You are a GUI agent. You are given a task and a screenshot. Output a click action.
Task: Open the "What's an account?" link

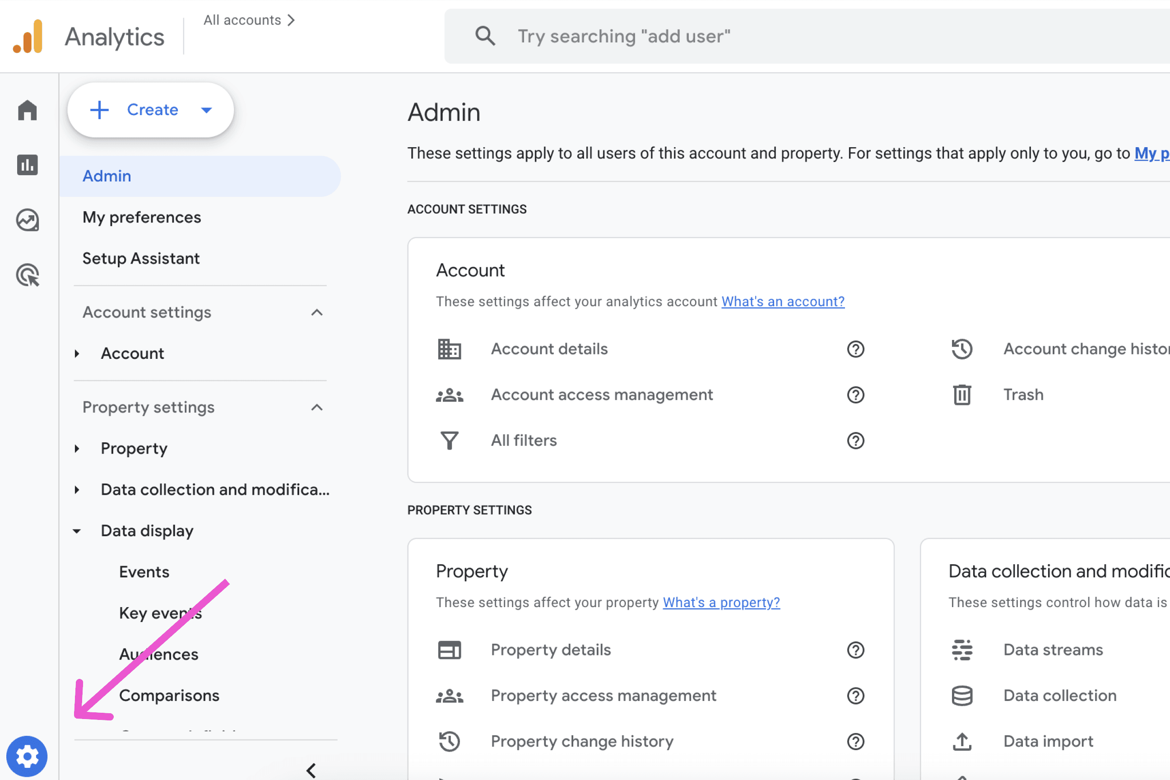click(x=783, y=302)
